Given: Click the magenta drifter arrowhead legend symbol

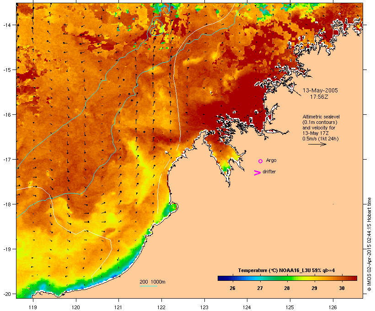Looking at the screenshot, I should 257,173.
